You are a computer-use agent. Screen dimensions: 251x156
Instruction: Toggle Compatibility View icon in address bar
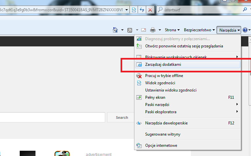134,10
